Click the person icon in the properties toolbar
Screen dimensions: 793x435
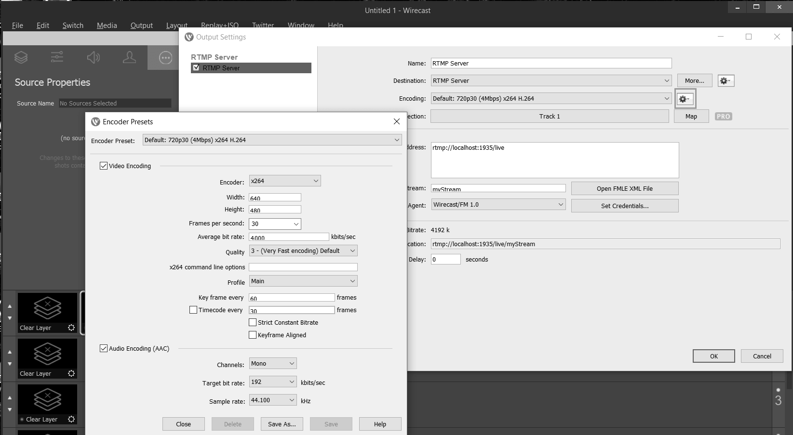coord(130,57)
